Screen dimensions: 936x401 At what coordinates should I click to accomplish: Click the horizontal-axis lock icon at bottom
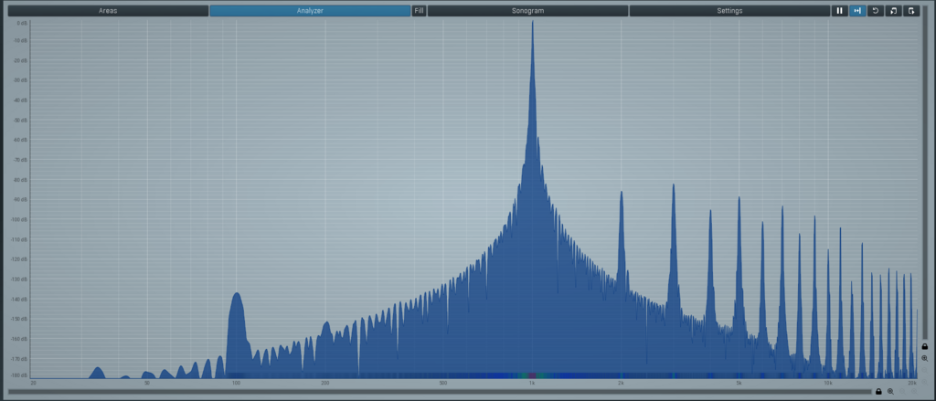(878, 392)
